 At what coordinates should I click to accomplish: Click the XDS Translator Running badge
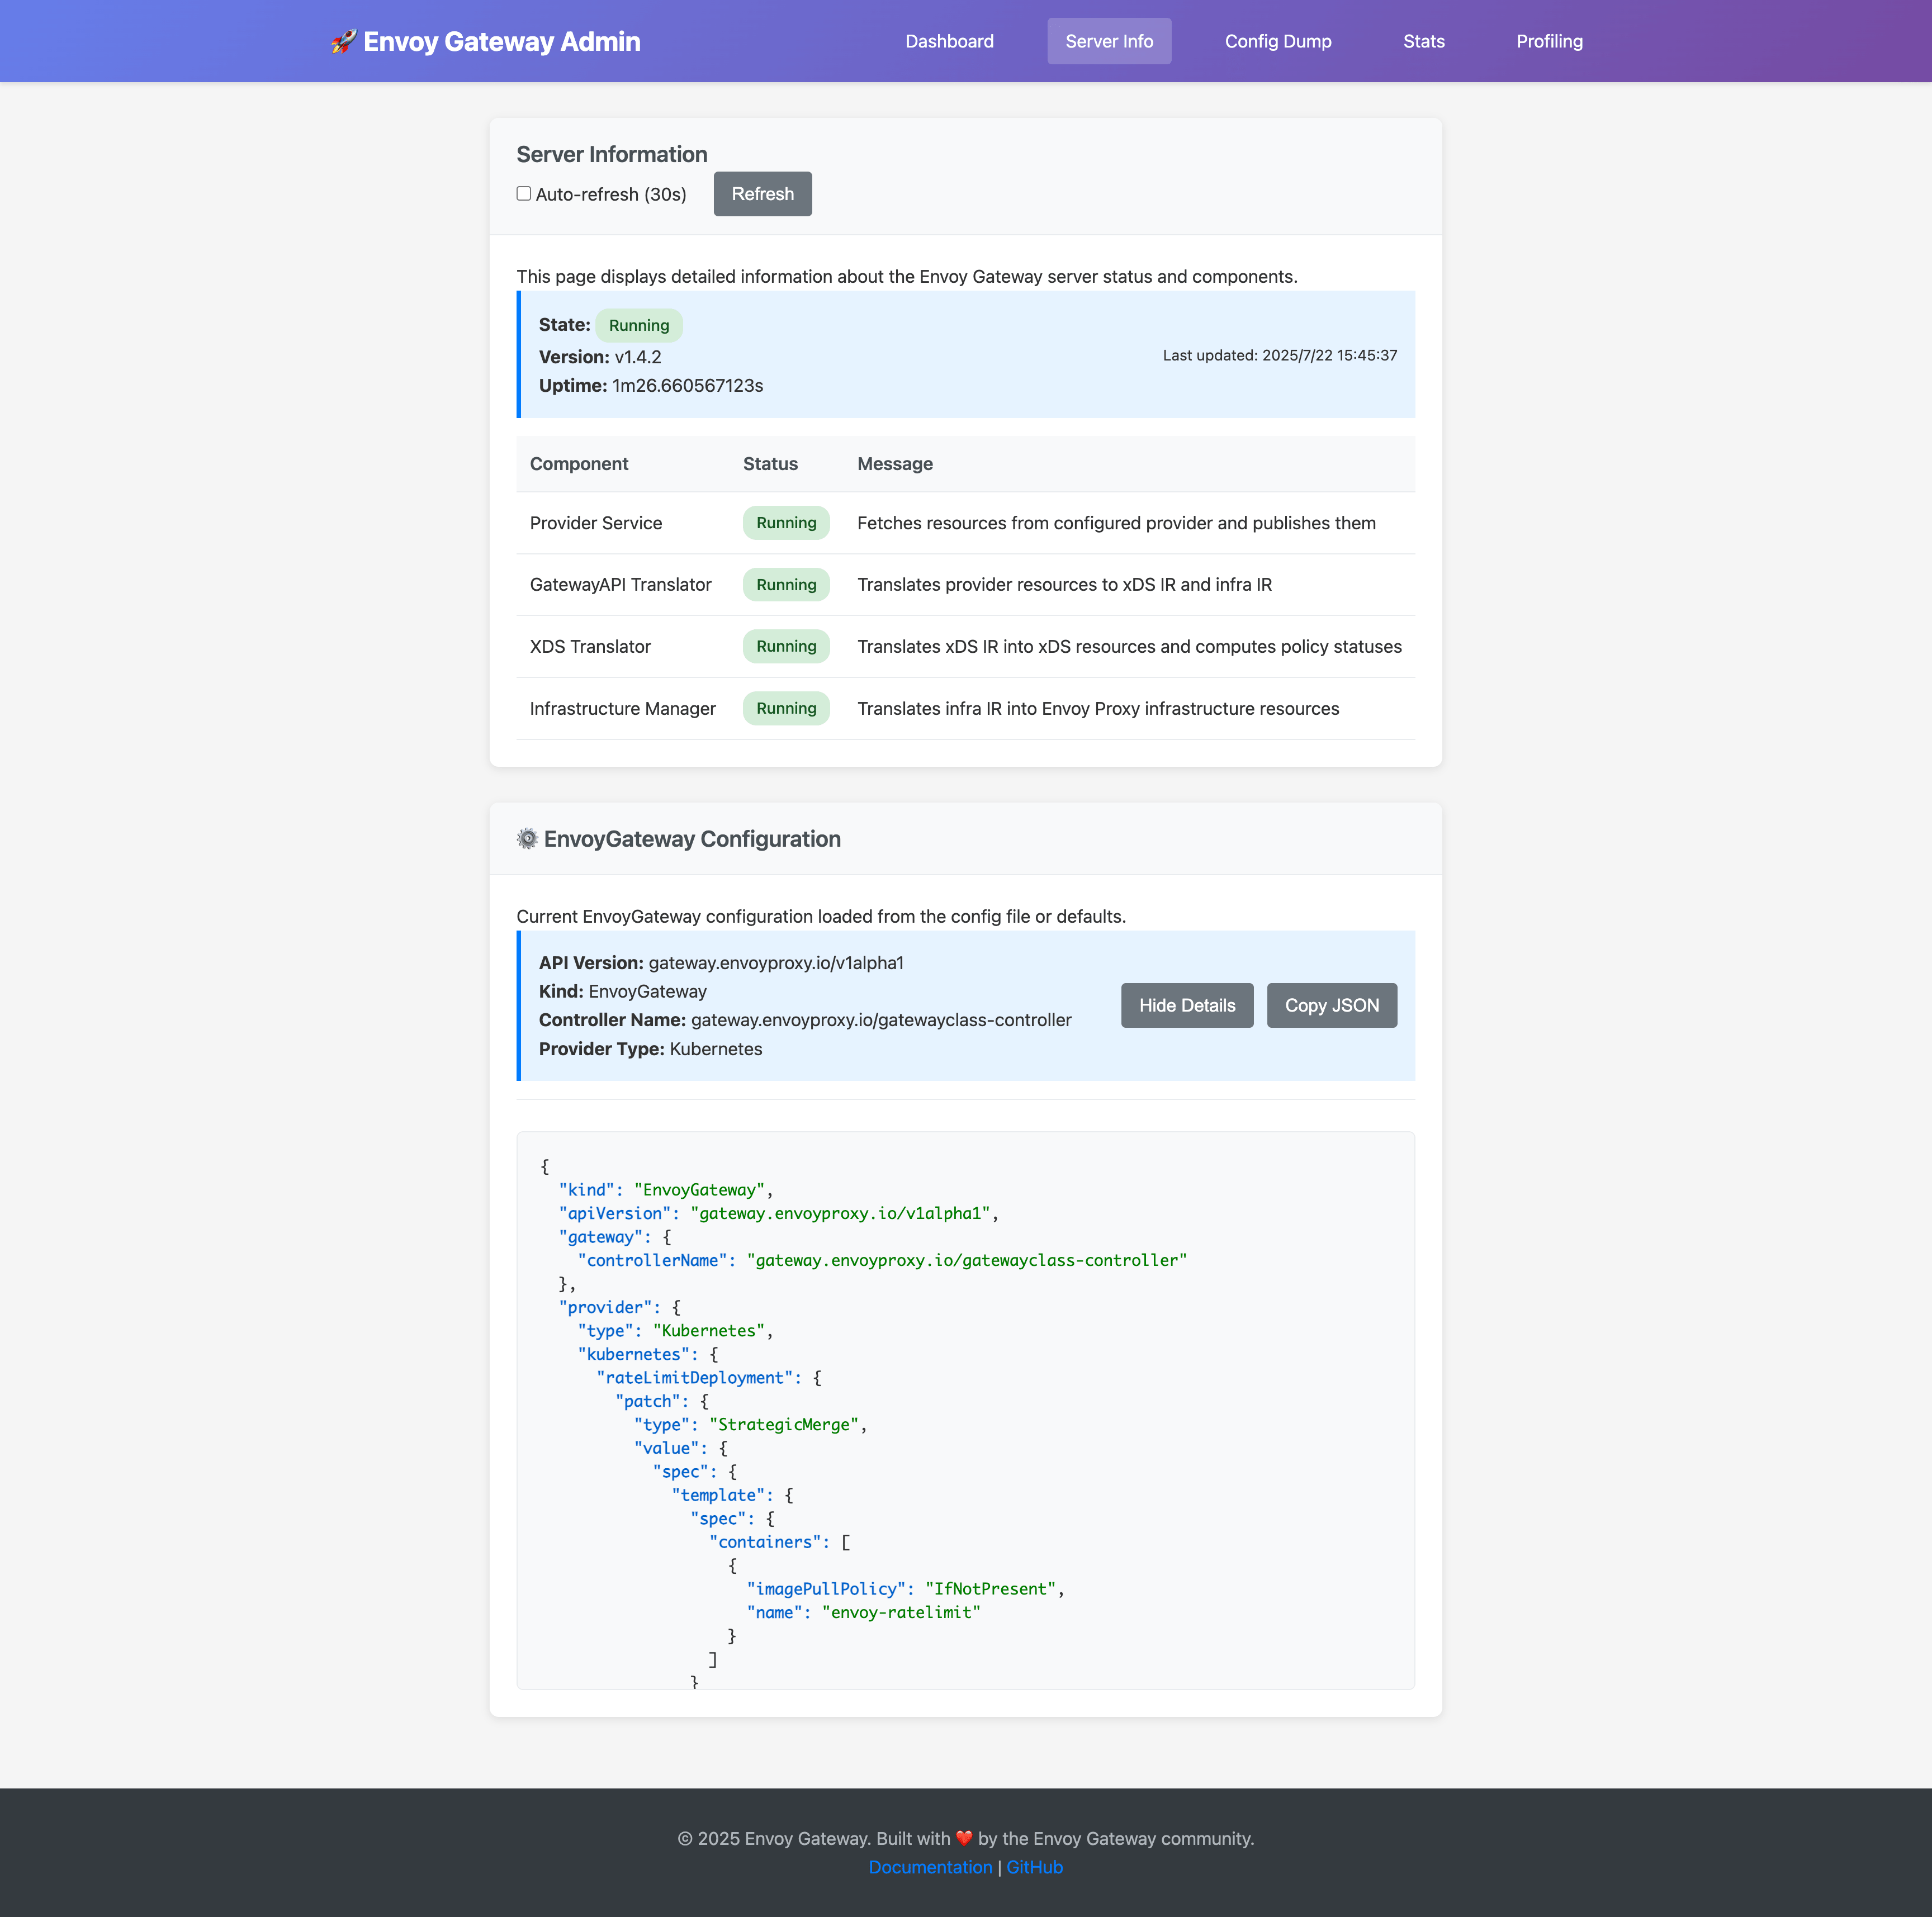pyautogui.click(x=786, y=646)
